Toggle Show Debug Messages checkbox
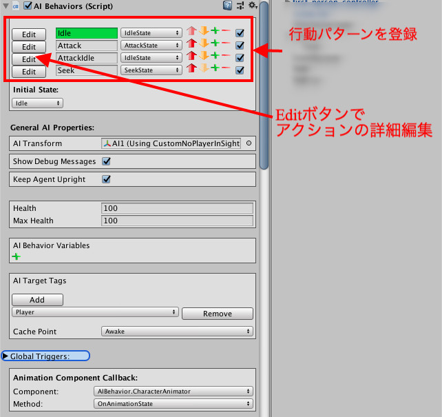This screenshot has height=417, width=442. click(106, 161)
